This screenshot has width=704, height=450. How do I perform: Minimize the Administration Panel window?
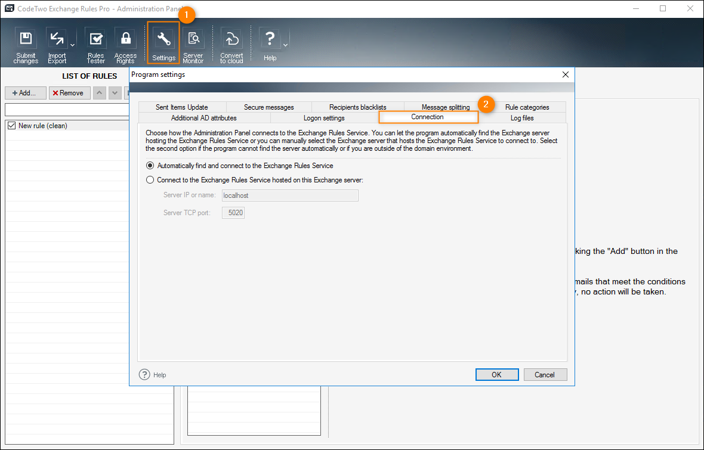[x=636, y=8]
